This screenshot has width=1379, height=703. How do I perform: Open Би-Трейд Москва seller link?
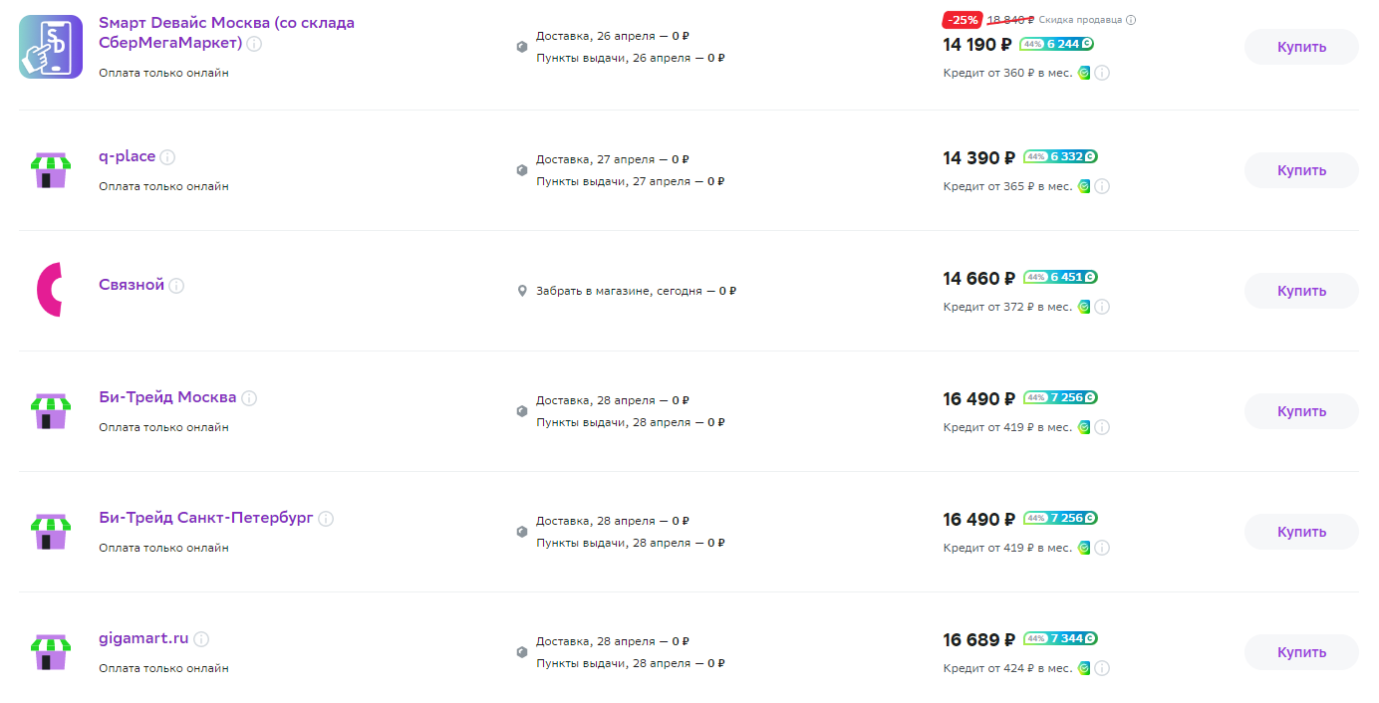pyautogui.click(x=167, y=397)
